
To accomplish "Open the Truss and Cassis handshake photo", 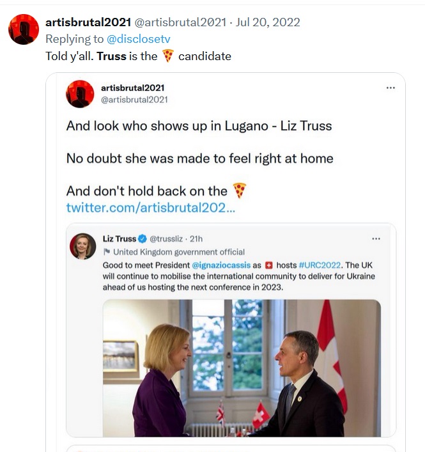I will 242,368.
